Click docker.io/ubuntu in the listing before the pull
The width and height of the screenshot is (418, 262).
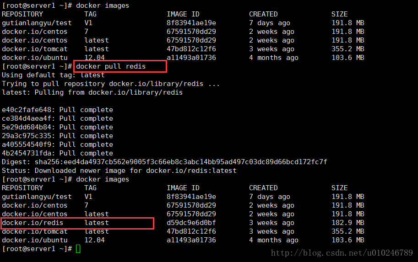(35, 58)
